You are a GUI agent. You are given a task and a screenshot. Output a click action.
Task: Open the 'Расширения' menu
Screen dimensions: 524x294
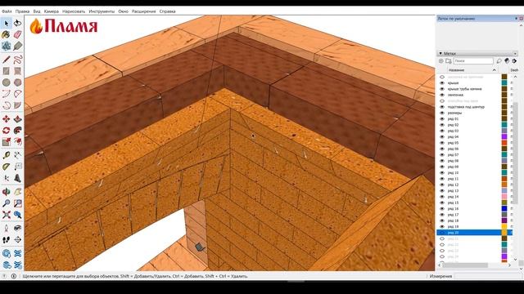pos(144,11)
